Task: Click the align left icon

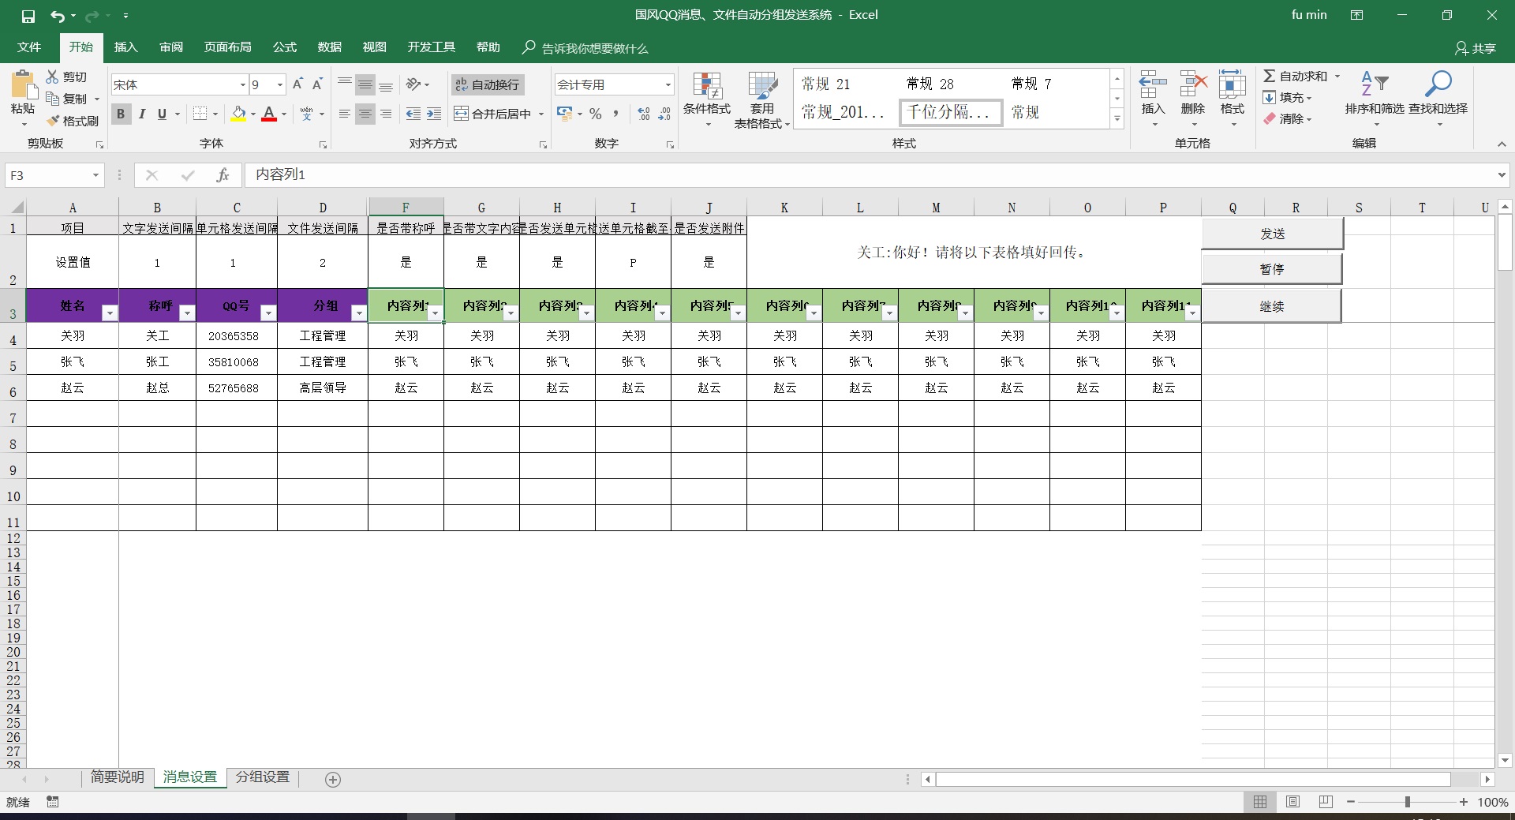Action: 344,114
